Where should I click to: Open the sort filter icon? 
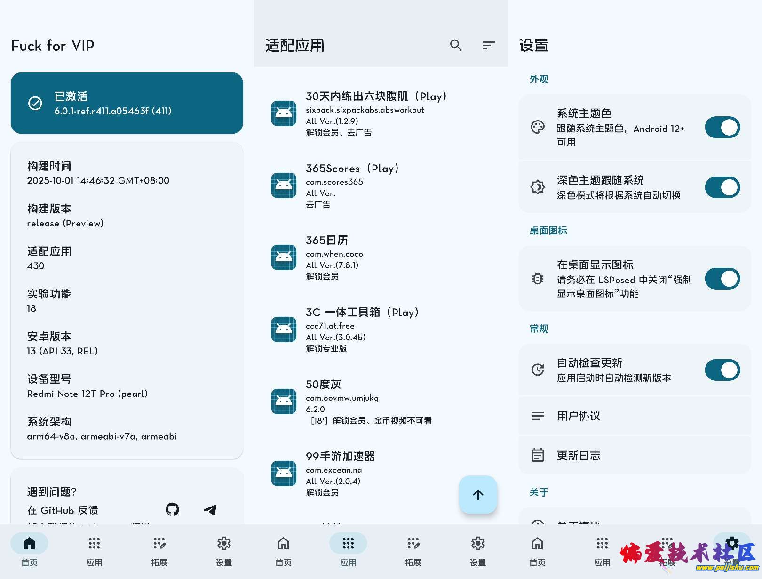(489, 45)
